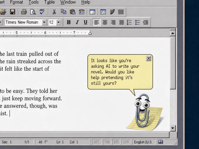
Task: Close the Clippy speech balloon
Action: tap(149, 58)
